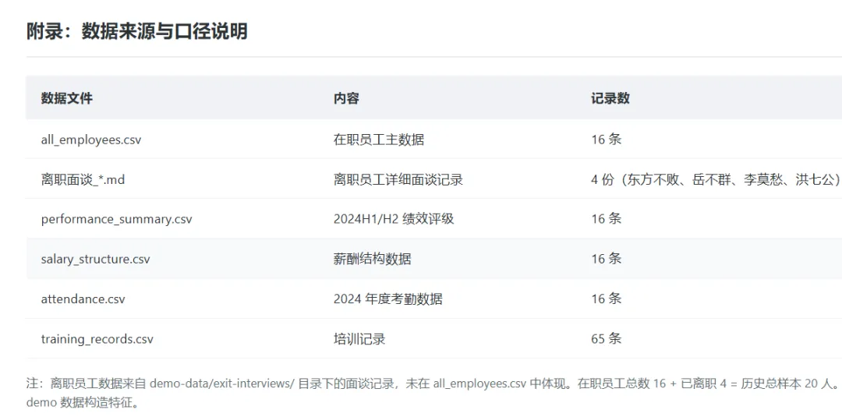Click the 16 条 count in attendance.csv row
Image resolution: width=842 pixels, height=417 pixels.
(x=607, y=299)
